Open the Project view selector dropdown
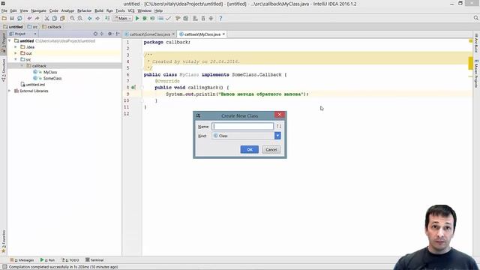Viewport: 480px width, 270px height. coord(23,34)
